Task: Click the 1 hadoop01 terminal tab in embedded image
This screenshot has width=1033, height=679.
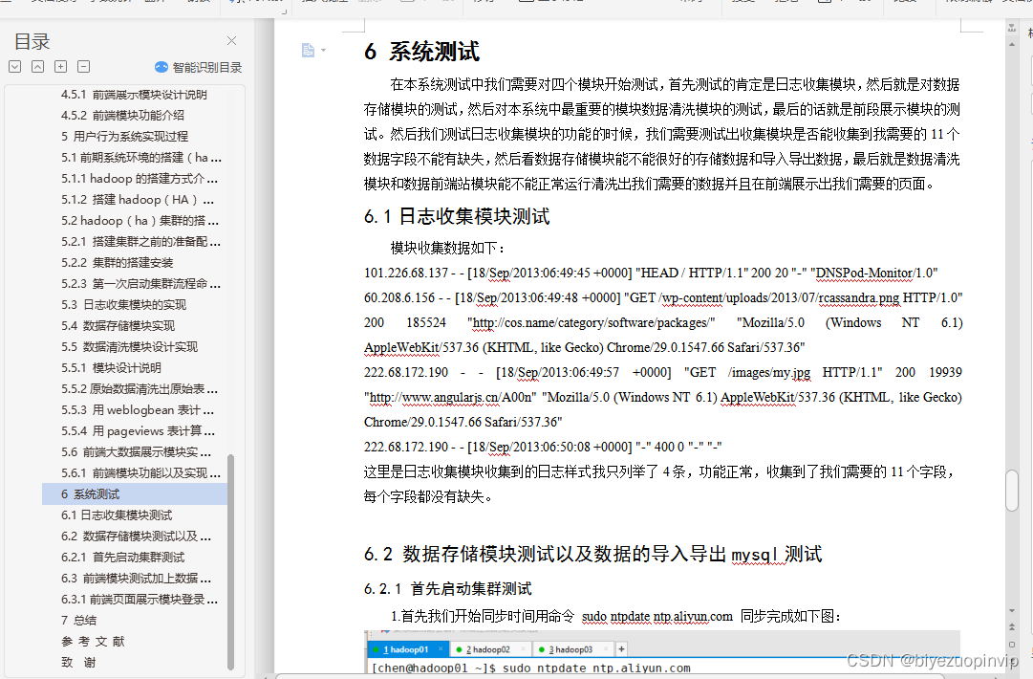Action: coord(406,649)
